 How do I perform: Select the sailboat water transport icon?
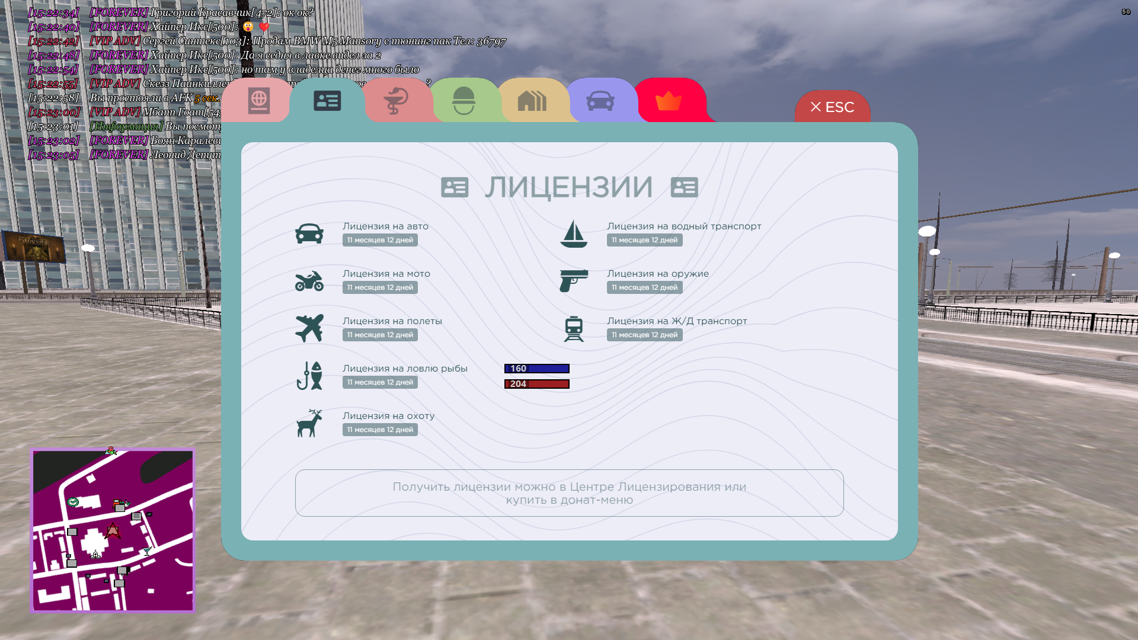(574, 233)
